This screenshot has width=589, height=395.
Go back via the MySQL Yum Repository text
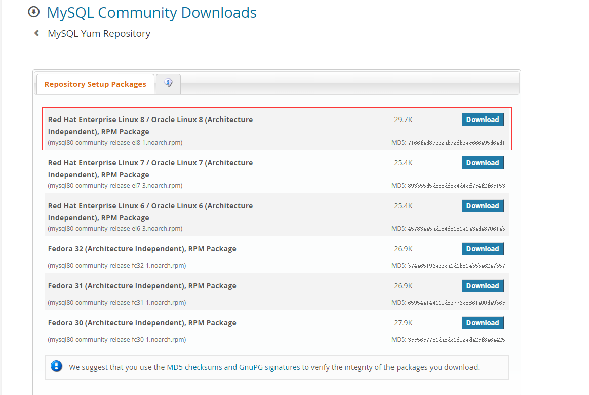[x=99, y=34]
